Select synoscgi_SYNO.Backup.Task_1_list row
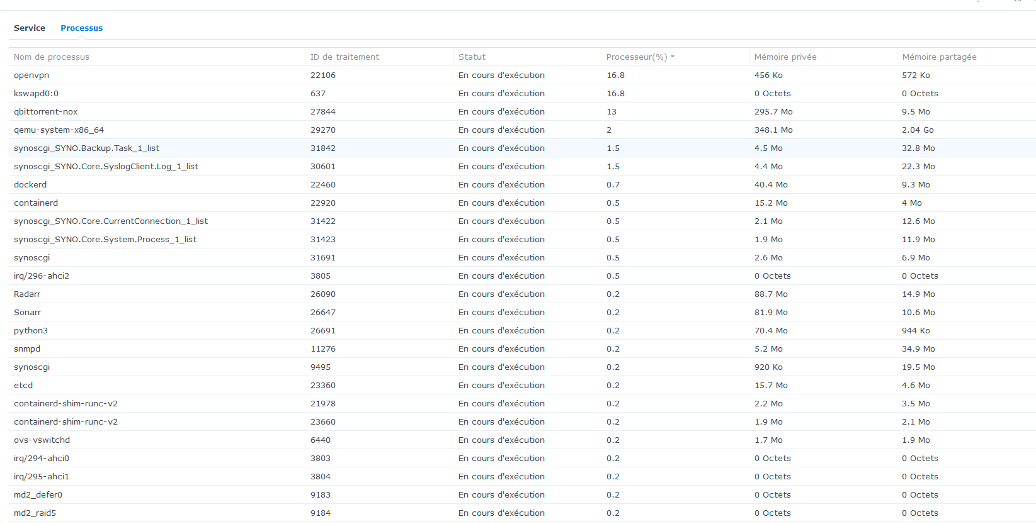1036x524 pixels. tap(86, 148)
